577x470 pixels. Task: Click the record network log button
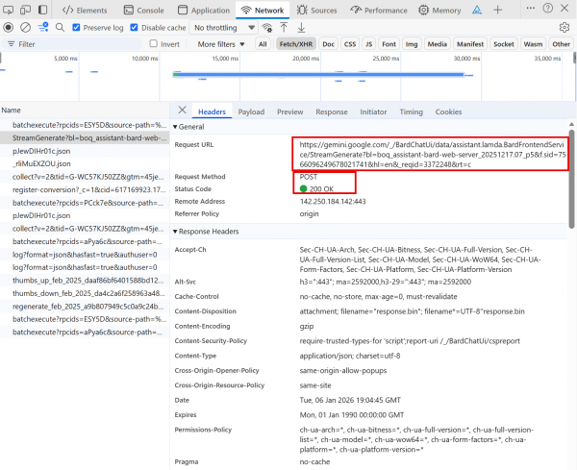[x=8, y=27]
